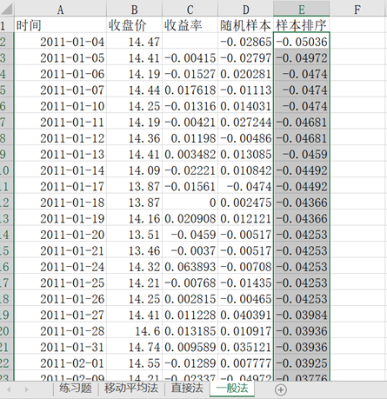Select sorted sample cell -0.05036

[x=302, y=41]
